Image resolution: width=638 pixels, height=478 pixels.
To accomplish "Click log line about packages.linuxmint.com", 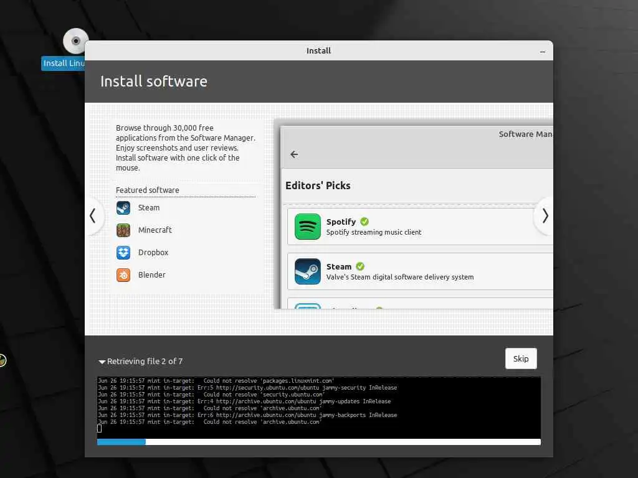I will (216, 381).
